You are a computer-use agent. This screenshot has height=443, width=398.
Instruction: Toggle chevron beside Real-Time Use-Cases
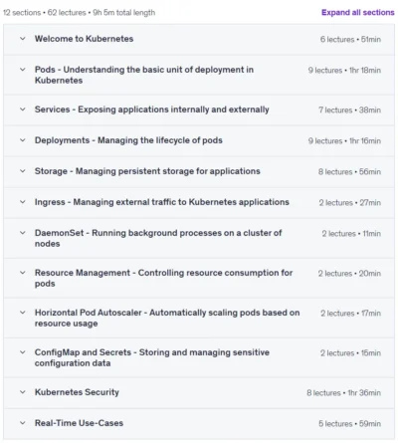tap(23, 423)
